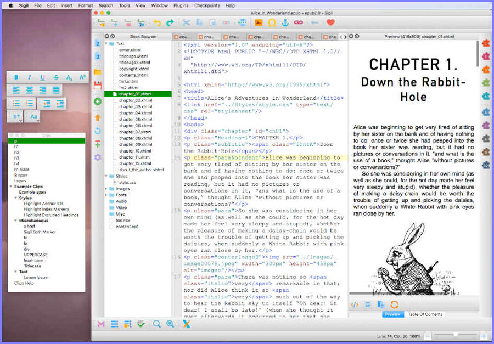
Task: Click the Insert Special Character omega icon
Action: coord(272,23)
